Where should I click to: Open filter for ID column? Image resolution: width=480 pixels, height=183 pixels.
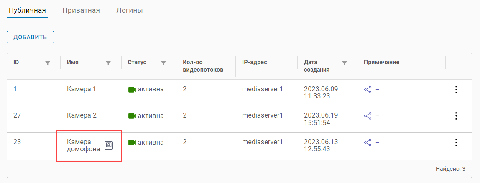(47, 63)
